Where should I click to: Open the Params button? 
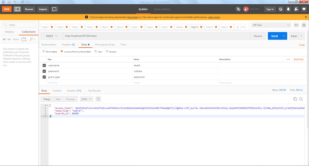(258, 36)
